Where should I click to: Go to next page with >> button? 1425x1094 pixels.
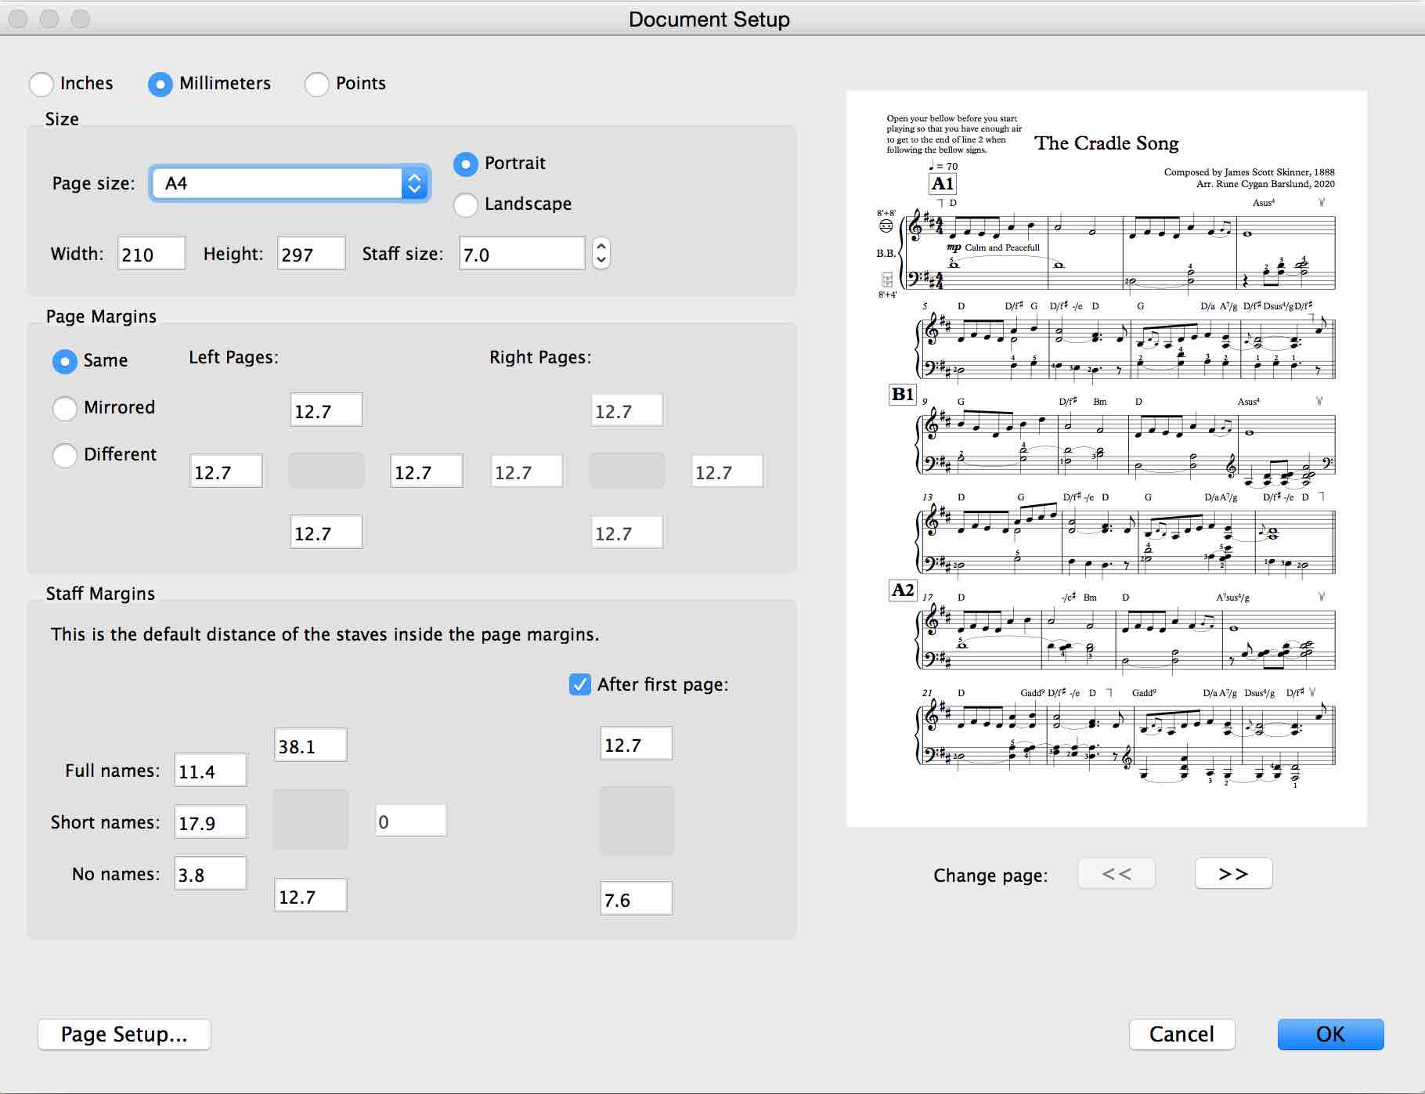click(x=1234, y=873)
